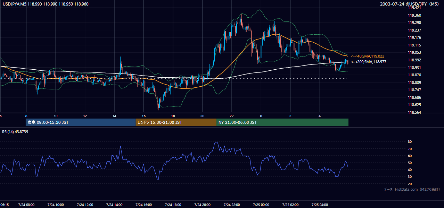Click the HistData.com data source credit
The width and height of the screenshot is (444, 208).
tap(412, 189)
